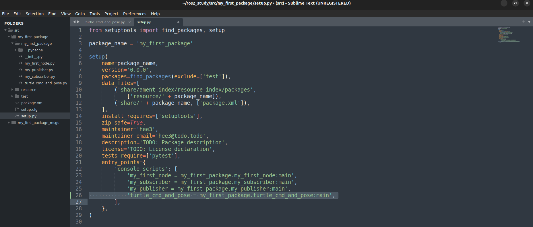Click the src folder icon
This screenshot has height=227, width=533.
10,30
